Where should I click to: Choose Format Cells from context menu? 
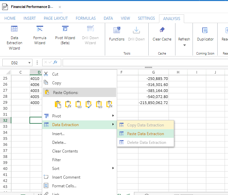pyautogui.click(x=64, y=186)
